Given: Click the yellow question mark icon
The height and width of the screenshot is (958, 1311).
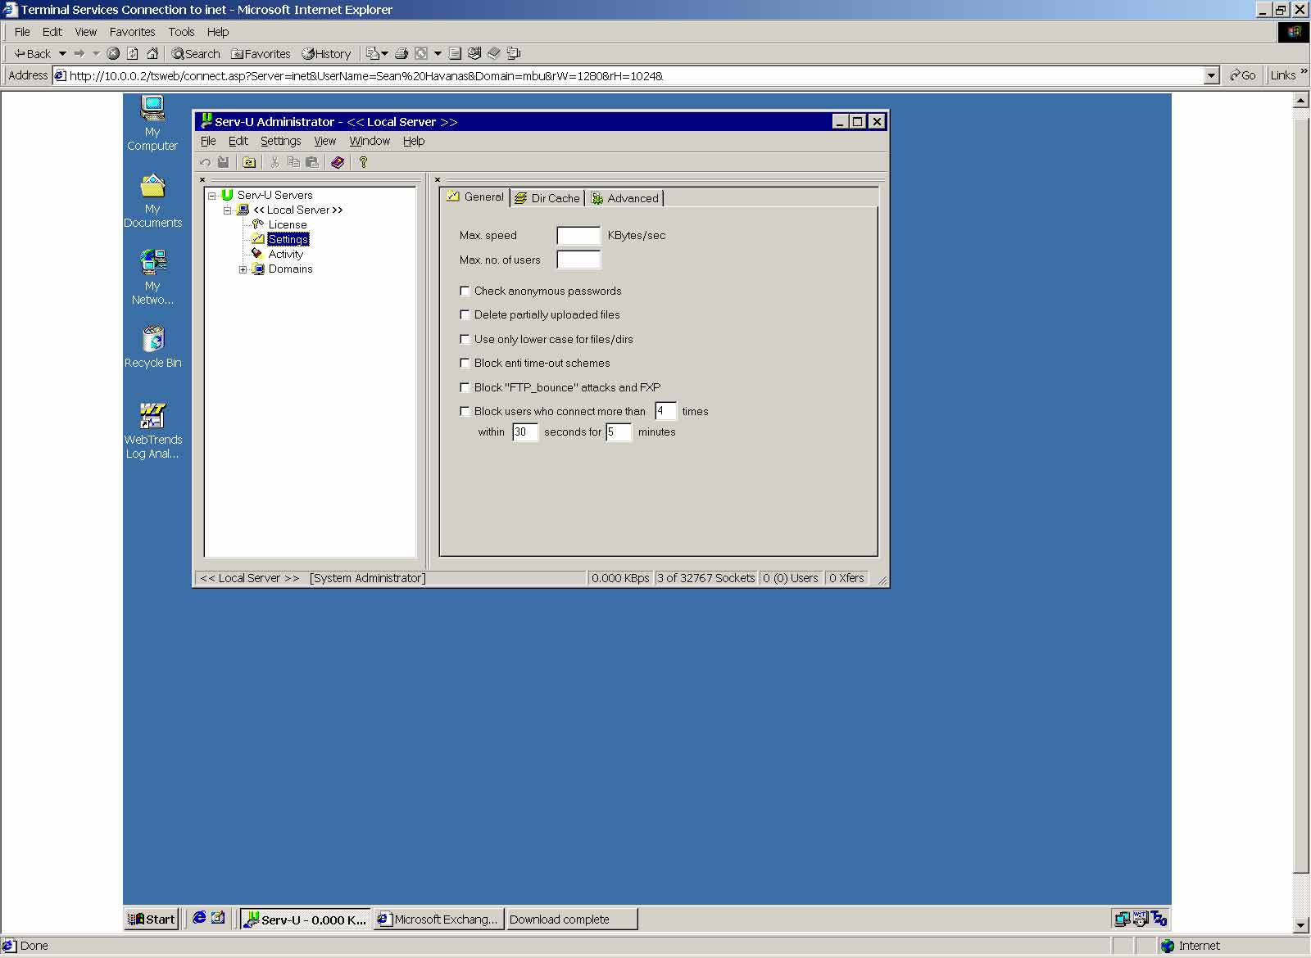Looking at the screenshot, I should (x=363, y=162).
